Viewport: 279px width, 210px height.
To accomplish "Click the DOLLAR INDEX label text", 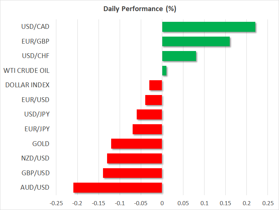I will pos(27,85).
